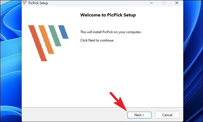Cancel the PicPick installation

pyautogui.click(x=167, y=115)
